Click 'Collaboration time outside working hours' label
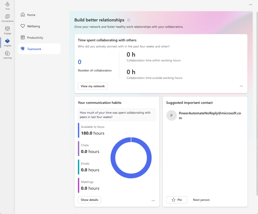 (x=154, y=78)
